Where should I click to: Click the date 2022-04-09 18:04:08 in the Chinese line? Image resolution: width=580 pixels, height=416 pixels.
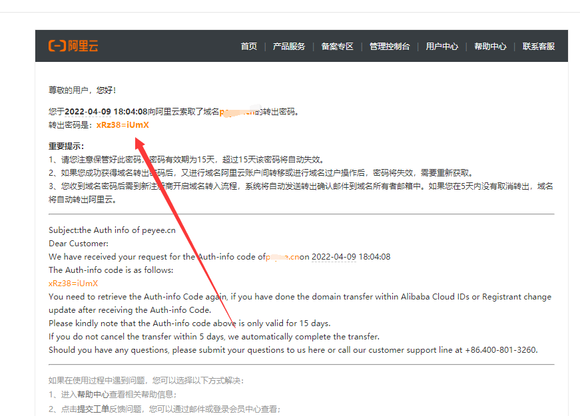pyautogui.click(x=106, y=112)
